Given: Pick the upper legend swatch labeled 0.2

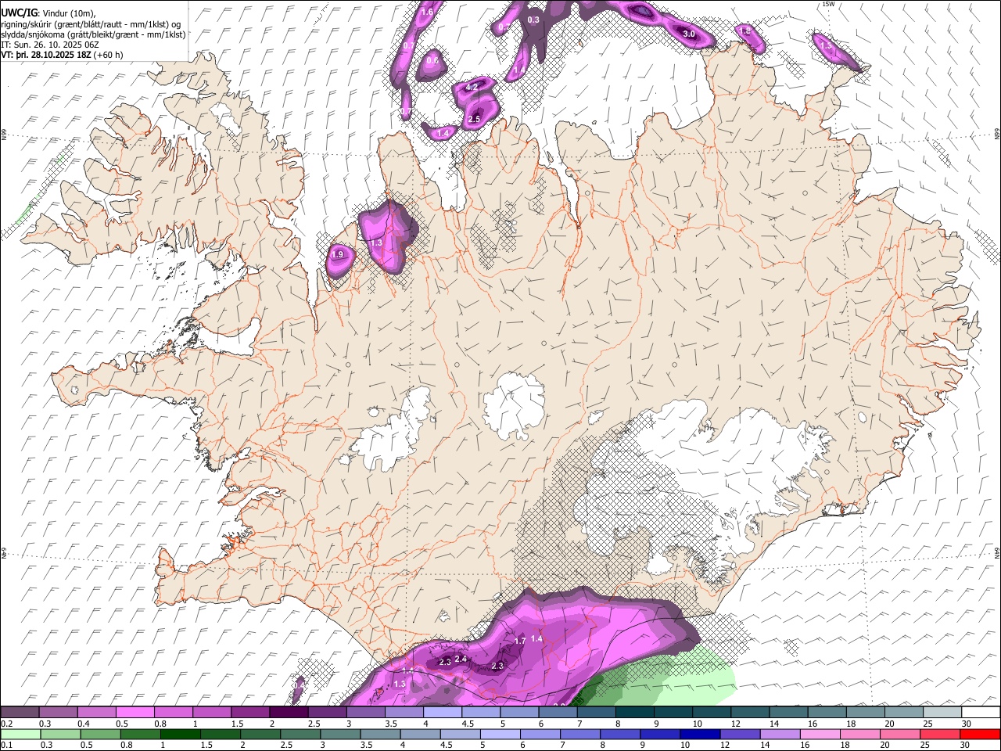Looking at the screenshot, I should pyautogui.click(x=20, y=712).
